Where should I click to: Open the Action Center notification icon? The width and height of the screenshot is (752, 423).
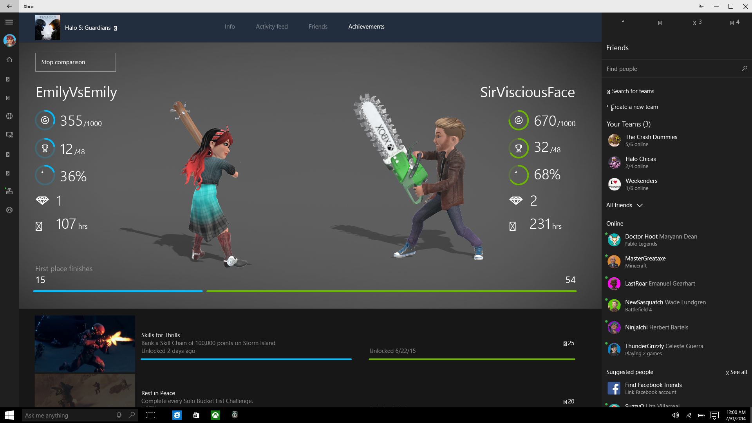pos(714,415)
